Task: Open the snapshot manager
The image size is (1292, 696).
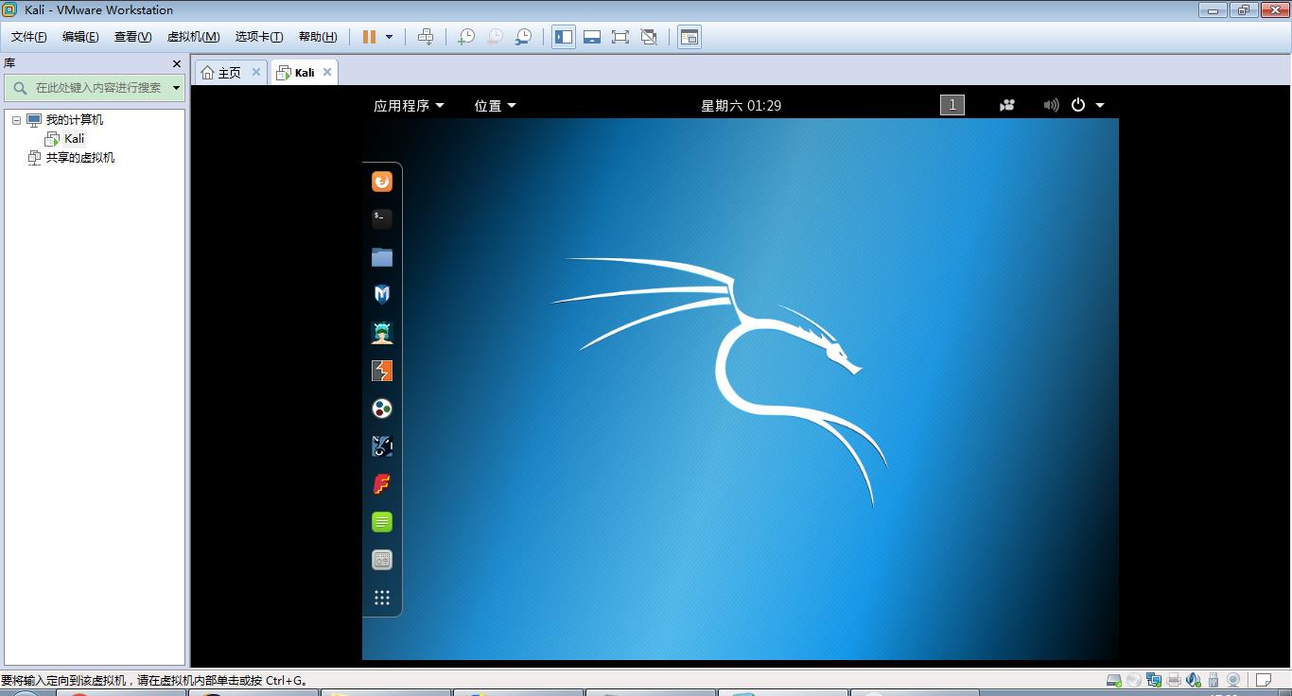Action: tap(523, 37)
